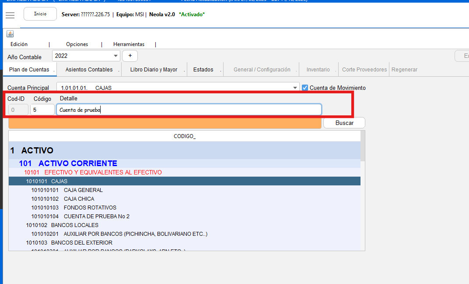Screen dimensions: 469x284
Task: Click the Buscar button
Action: 344,123
